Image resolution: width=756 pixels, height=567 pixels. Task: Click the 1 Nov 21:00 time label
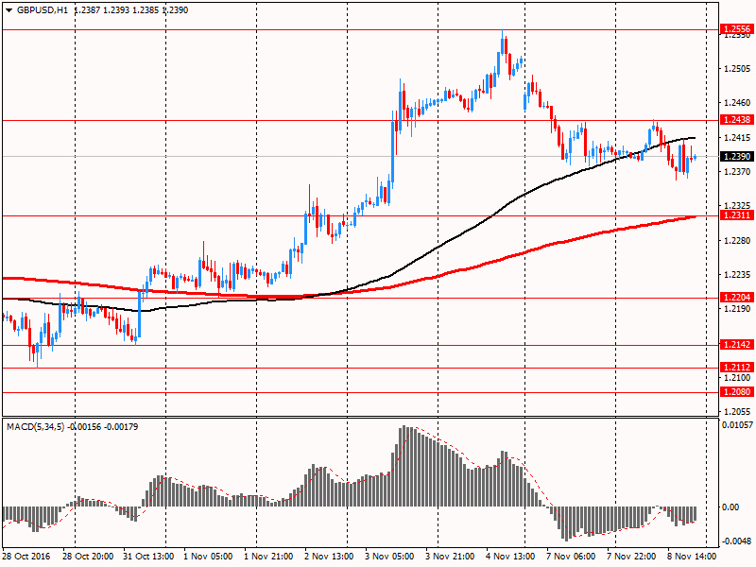[268, 556]
